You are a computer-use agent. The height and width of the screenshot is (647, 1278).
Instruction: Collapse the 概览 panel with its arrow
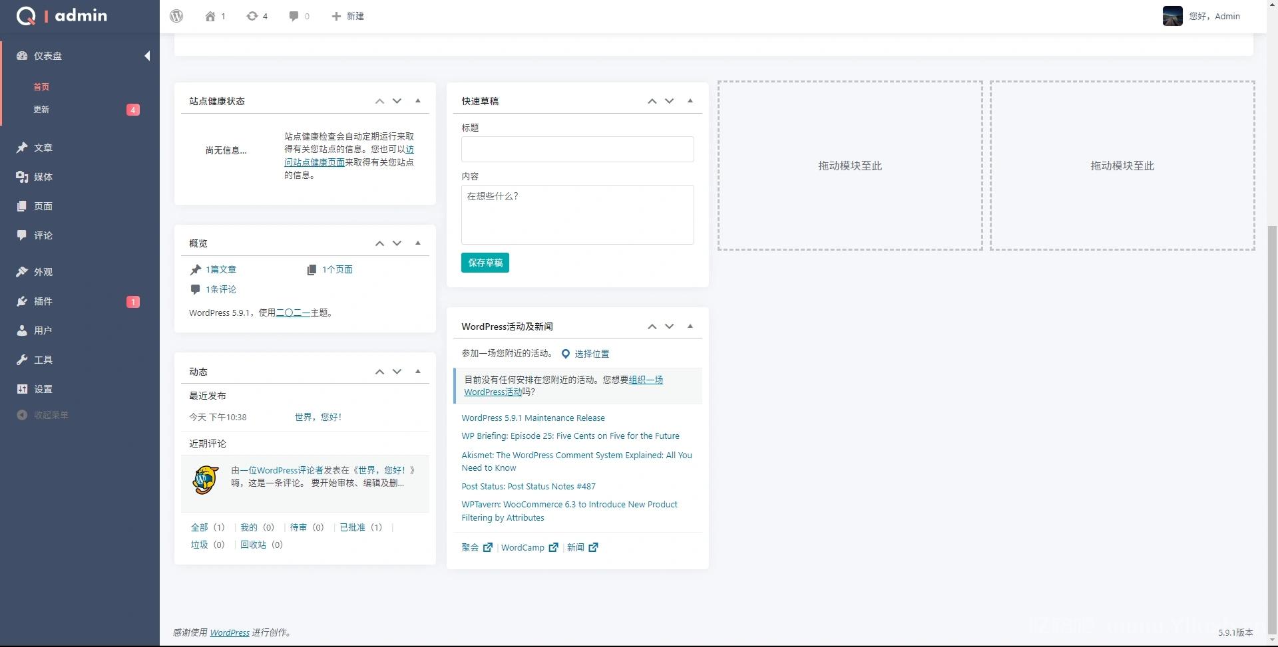(x=418, y=243)
